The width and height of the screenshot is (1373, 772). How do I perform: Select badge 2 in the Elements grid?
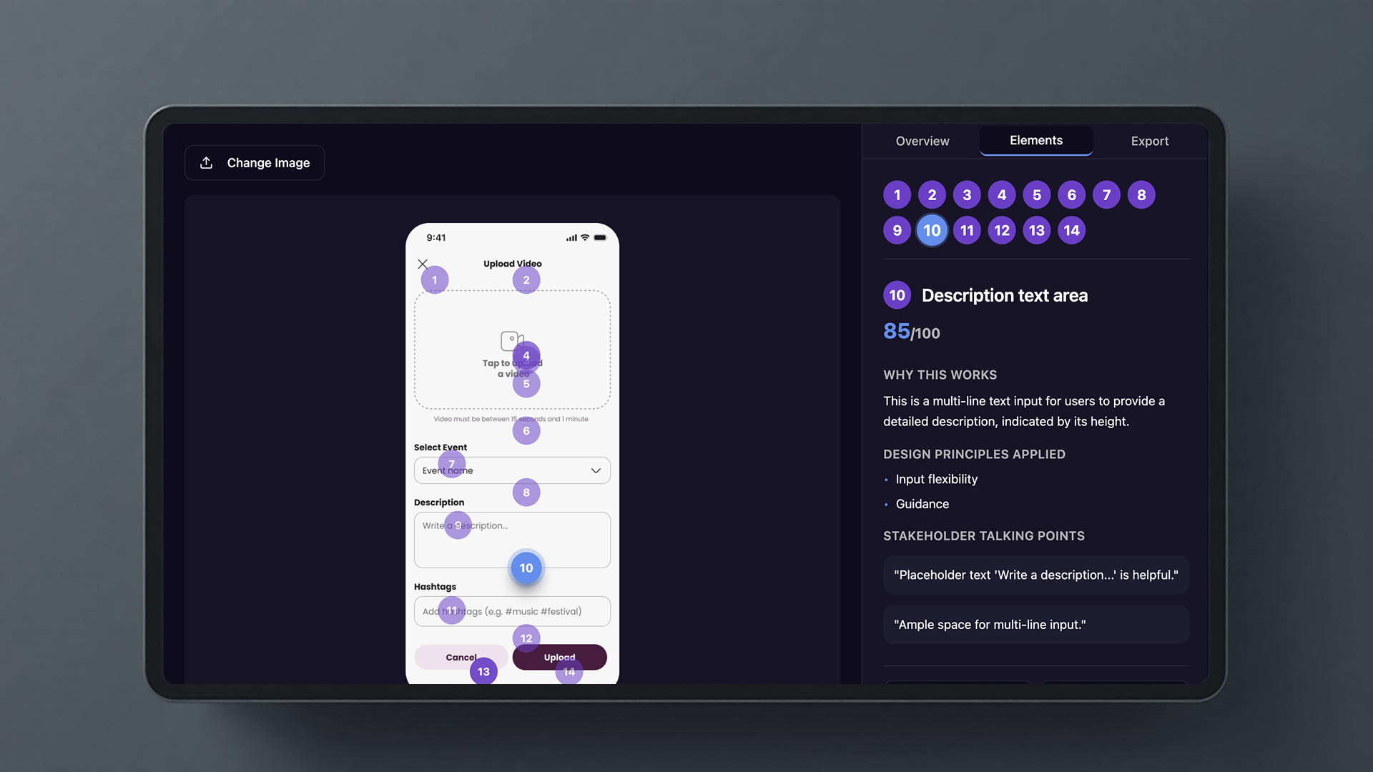[x=932, y=194]
